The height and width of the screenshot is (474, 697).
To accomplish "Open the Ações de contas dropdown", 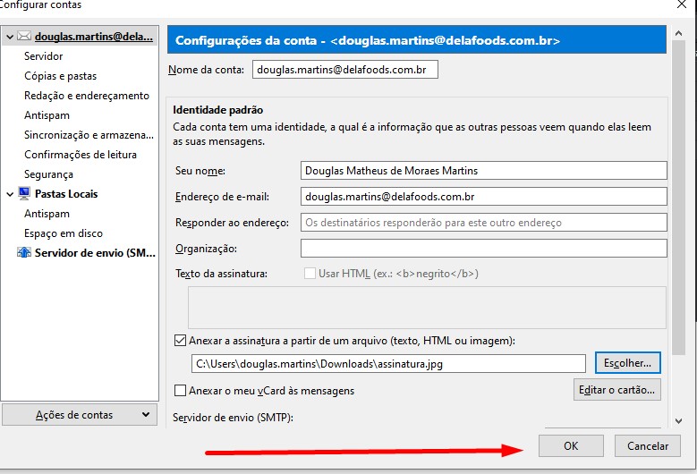I will pos(81,415).
